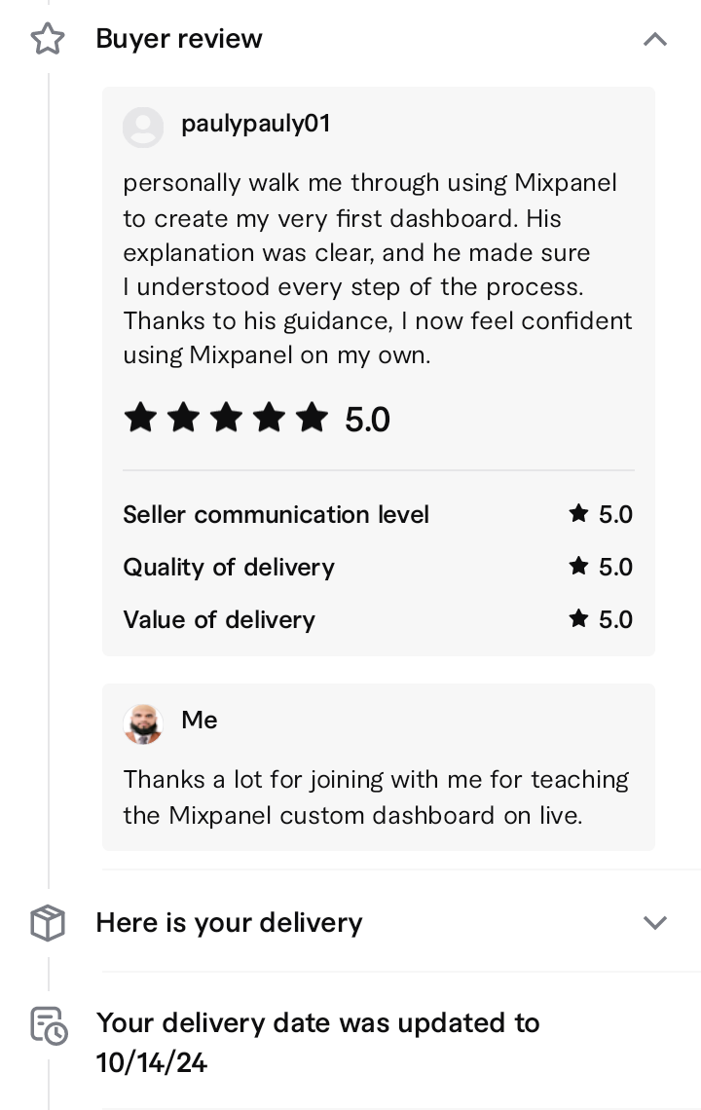Click the star beside Quality of delivery
The image size is (701, 1110).
coord(579,566)
